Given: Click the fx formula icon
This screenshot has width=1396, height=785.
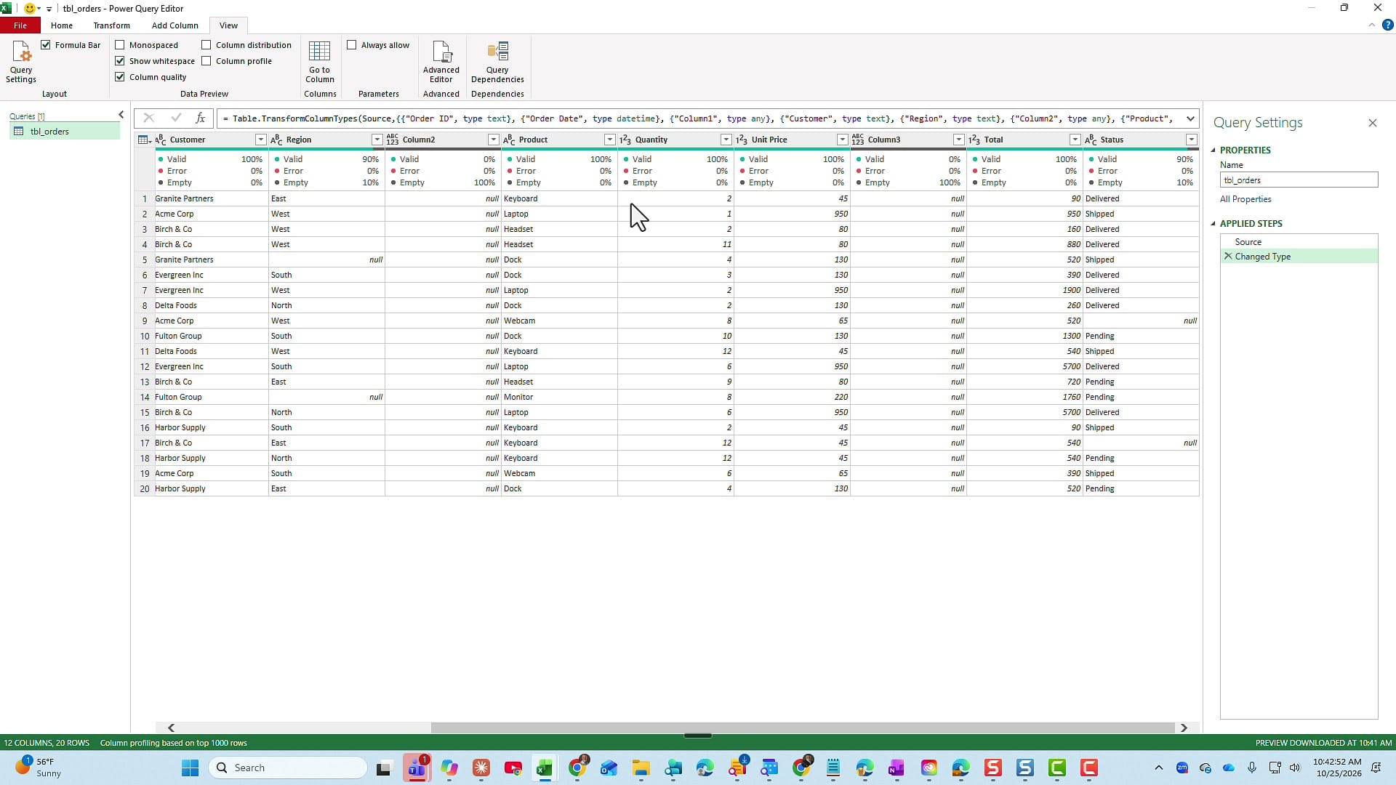Looking at the screenshot, I should (201, 118).
